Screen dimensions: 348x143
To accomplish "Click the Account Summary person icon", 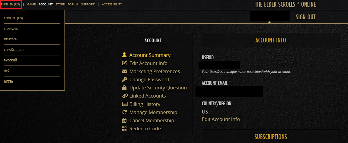I will [124, 55].
